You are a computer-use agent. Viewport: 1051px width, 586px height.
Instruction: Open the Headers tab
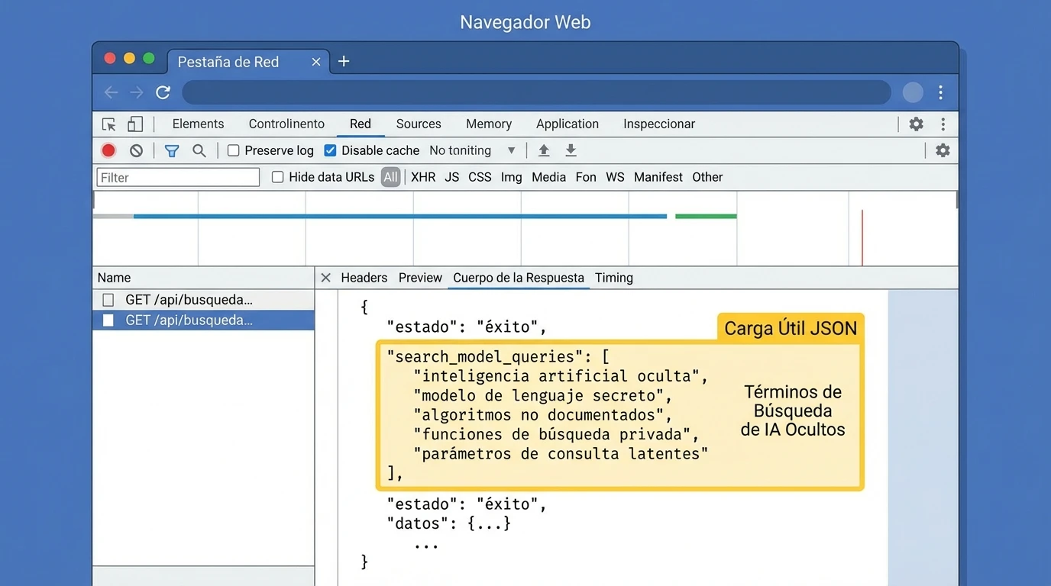point(364,278)
